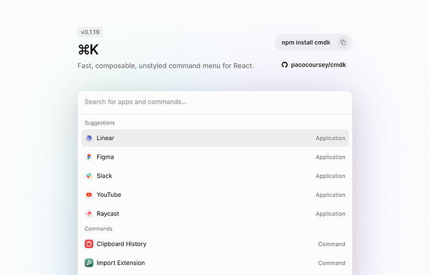The height and width of the screenshot is (275, 430).
Task: Click the npm install cmdk text
Action: click(x=306, y=42)
